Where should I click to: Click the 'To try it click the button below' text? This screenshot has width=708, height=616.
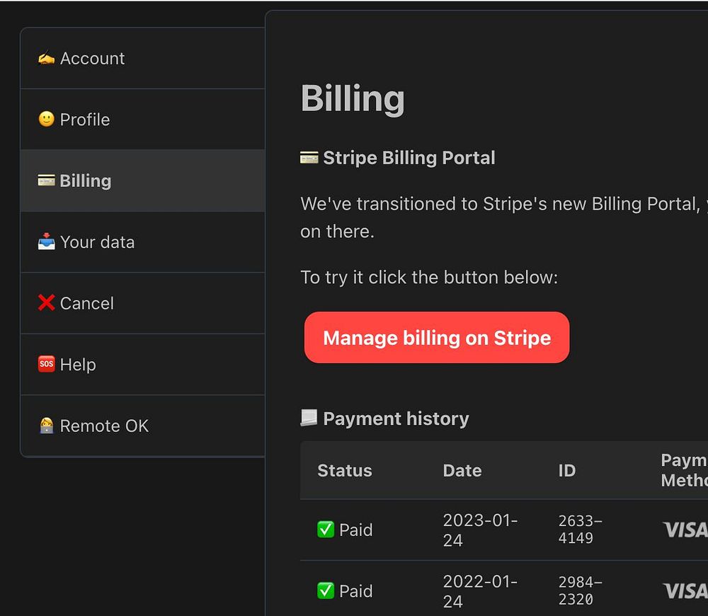(x=429, y=278)
